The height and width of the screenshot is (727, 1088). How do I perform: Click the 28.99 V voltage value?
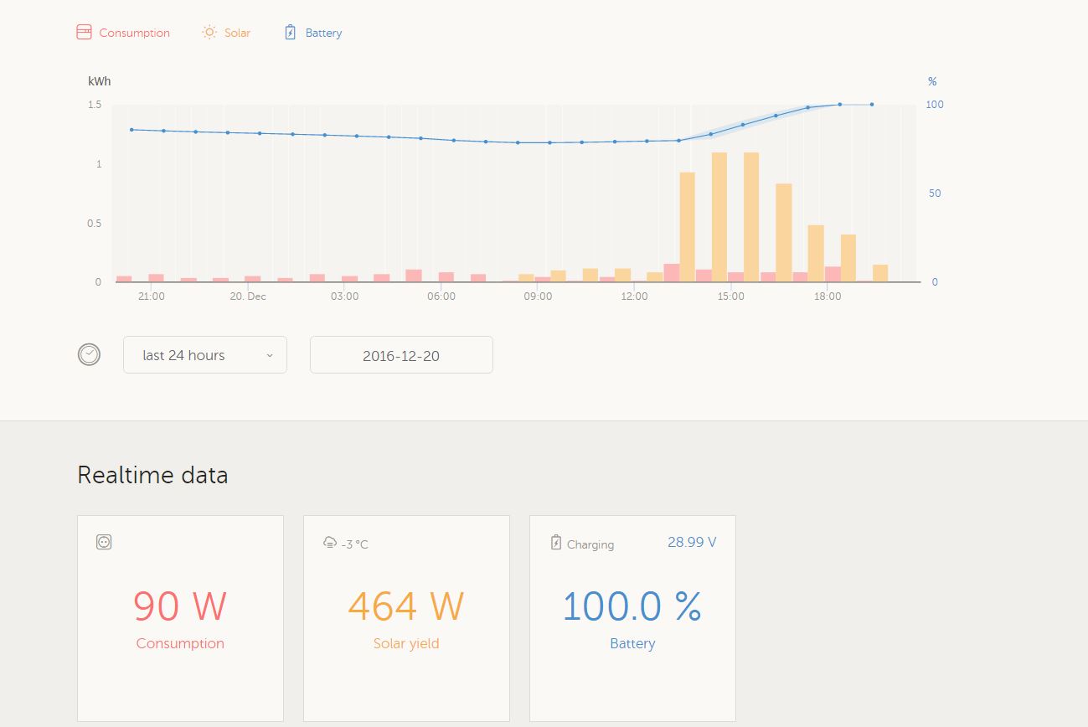click(x=692, y=542)
